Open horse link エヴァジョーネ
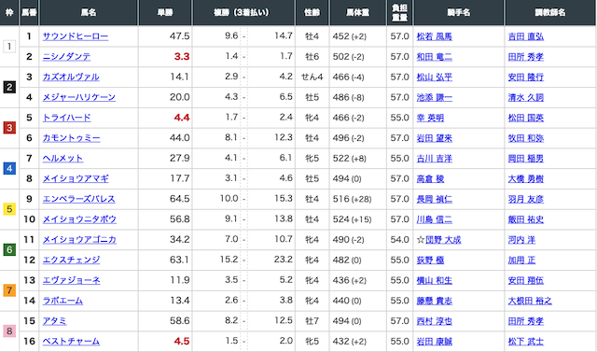This screenshot has width=597, height=352. pos(71,280)
